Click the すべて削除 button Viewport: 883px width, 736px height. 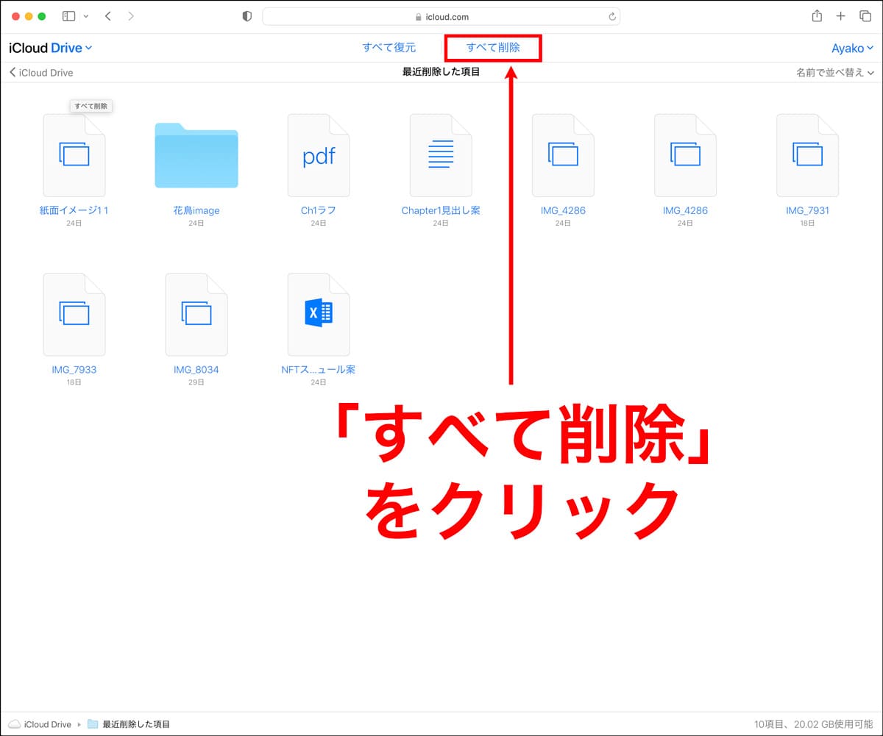(493, 48)
